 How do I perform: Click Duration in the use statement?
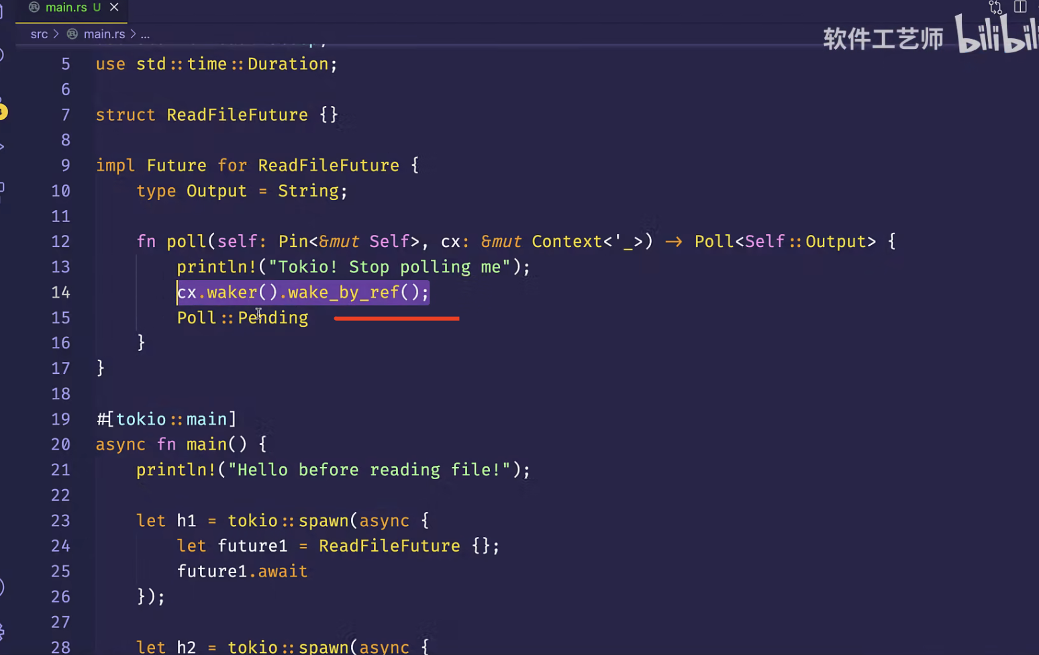pos(288,64)
